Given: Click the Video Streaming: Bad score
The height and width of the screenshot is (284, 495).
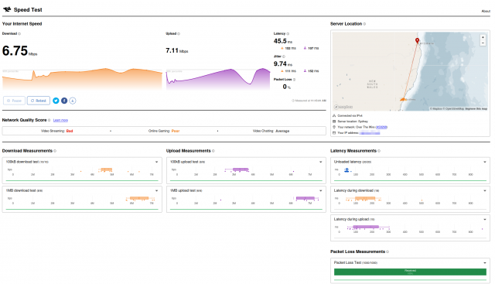Looking at the screenshot, I should [56, 131].
